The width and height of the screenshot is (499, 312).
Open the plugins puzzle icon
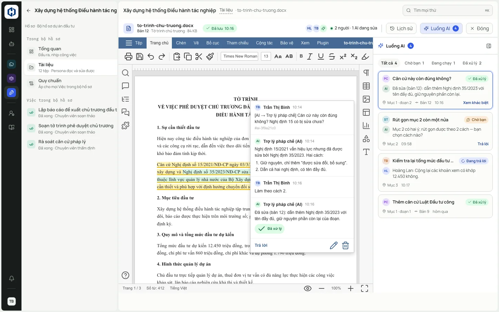tap(125, 125)
